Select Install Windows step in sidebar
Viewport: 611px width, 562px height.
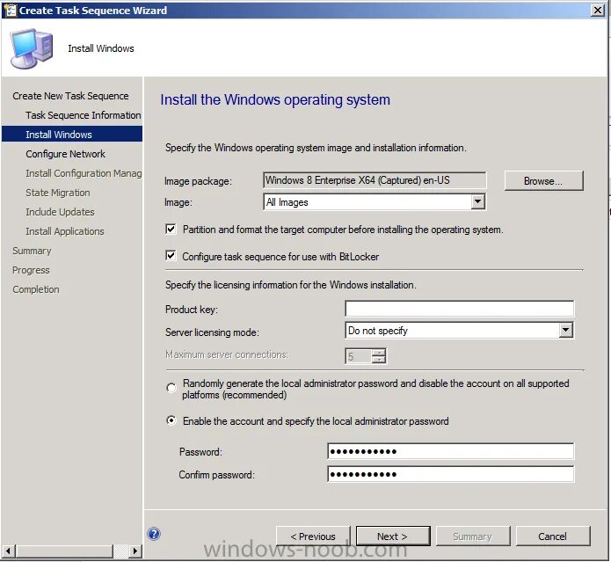coord(72,135)
